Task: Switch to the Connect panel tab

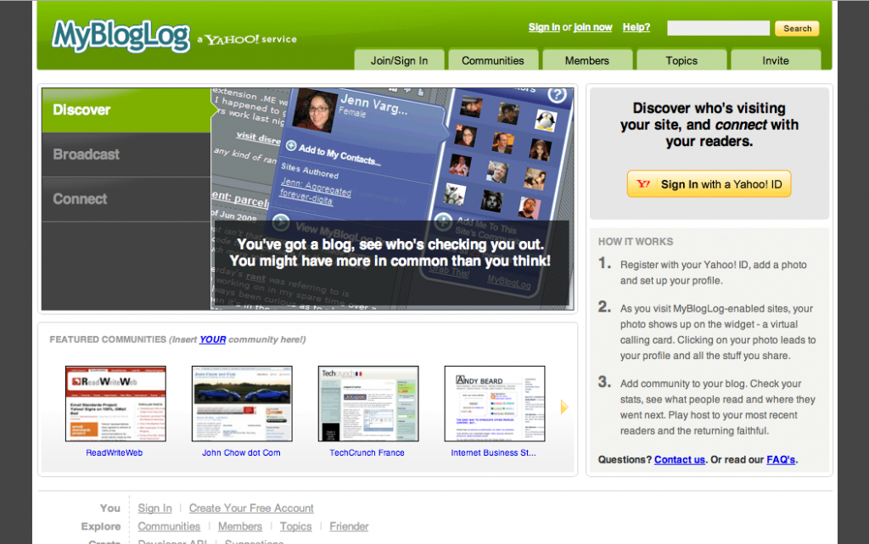Action: (126, 199)
